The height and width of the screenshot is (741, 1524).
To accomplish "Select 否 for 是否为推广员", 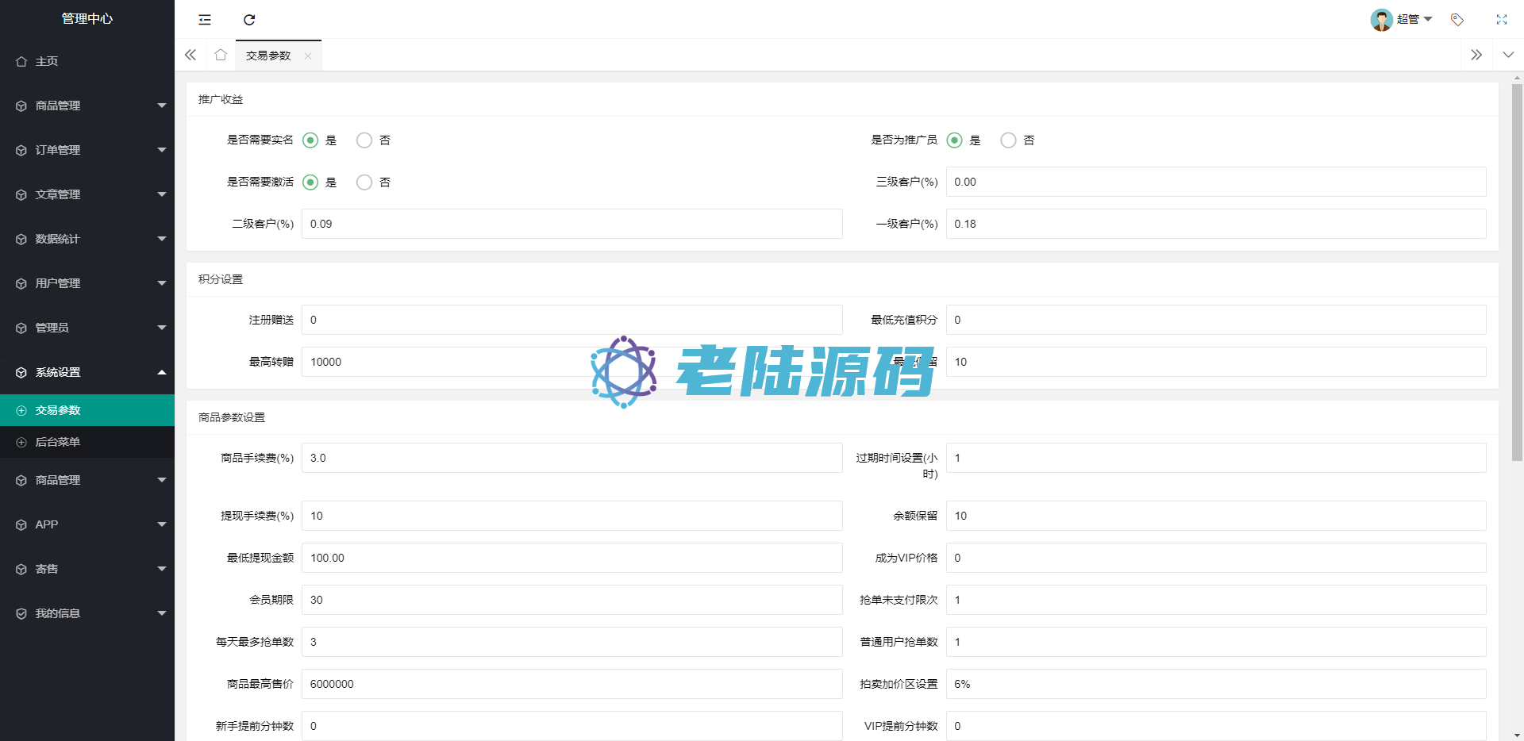I will [x=1008, y=140].
